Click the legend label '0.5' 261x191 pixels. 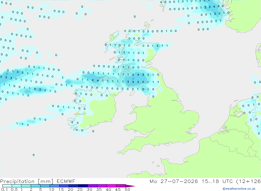point(14,189)
